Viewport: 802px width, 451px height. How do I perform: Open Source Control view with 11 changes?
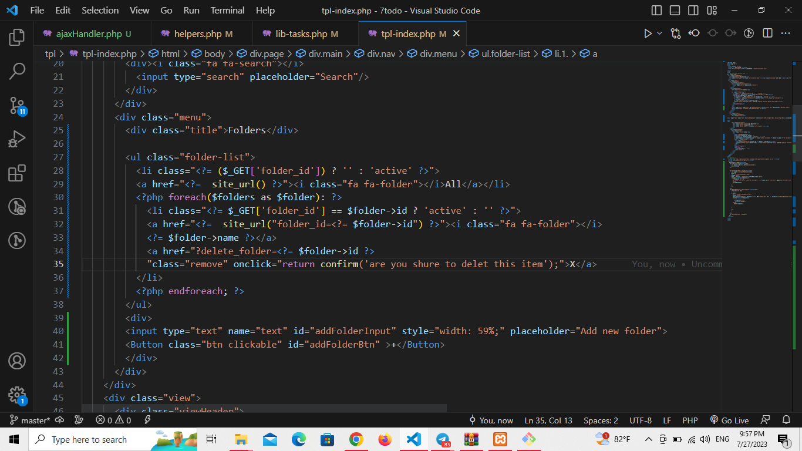coord(17,106)
